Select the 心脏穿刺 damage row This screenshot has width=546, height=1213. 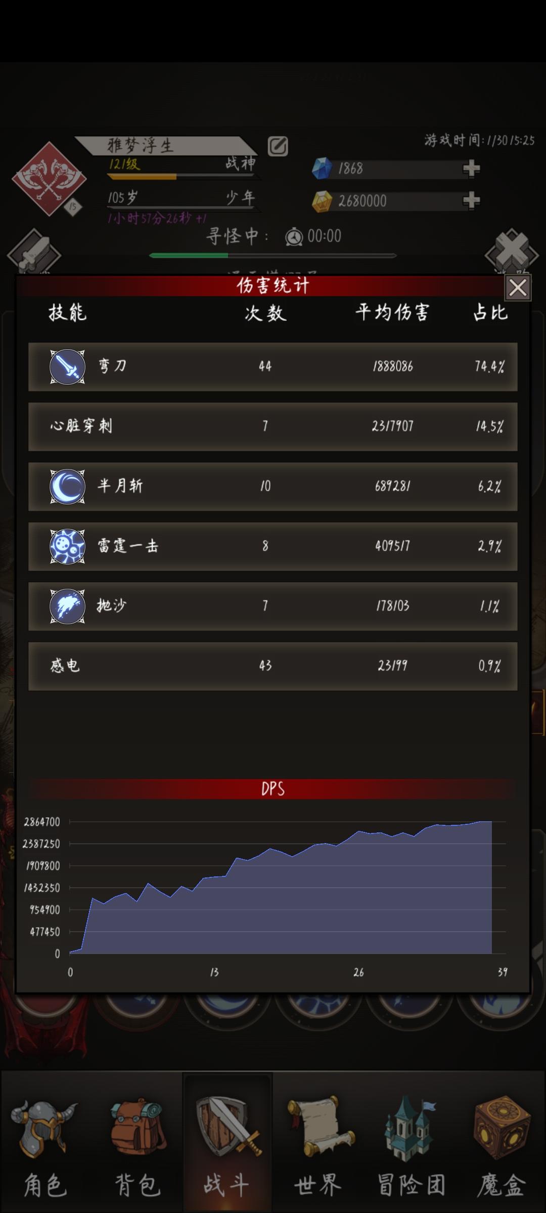(273, 427)
